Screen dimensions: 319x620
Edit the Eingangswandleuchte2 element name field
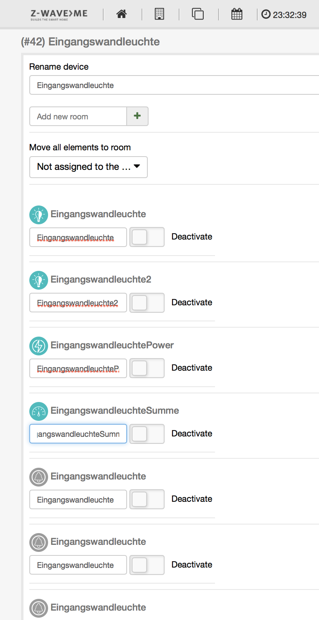pos(78,303)
